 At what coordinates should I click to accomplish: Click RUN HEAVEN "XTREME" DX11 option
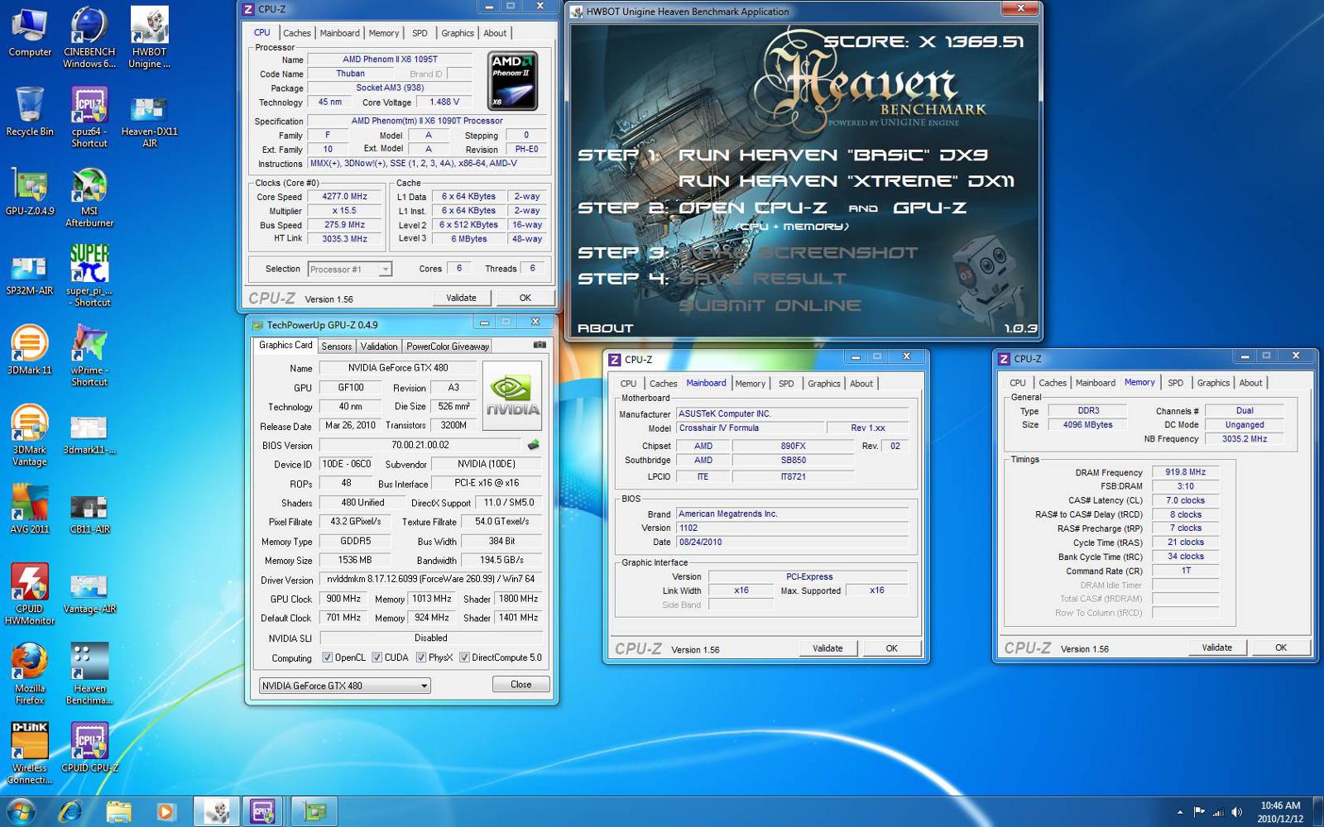click(847, 181)
